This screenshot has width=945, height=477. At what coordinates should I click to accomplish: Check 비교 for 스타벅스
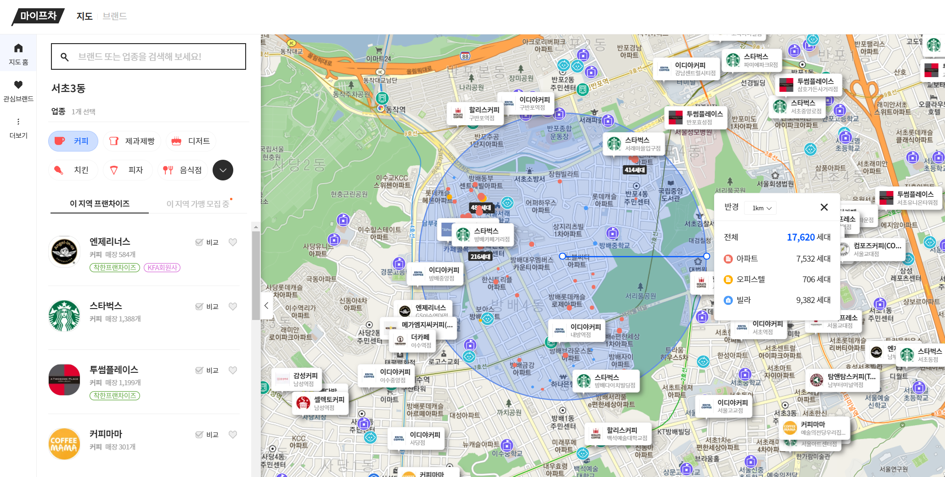[x=207, y=307]
